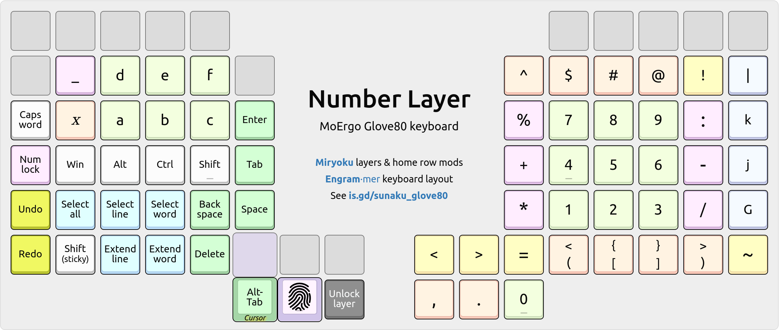Click the Delete key
779x330 pixels.
210,255
